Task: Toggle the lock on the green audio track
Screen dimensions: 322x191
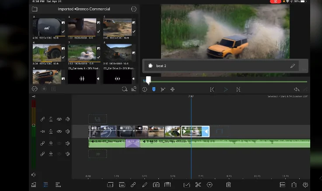Action: [51, 143]
